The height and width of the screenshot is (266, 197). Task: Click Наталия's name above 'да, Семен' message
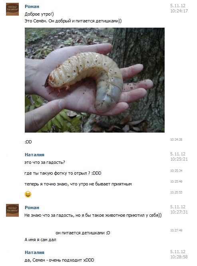(x=34, y=252)
